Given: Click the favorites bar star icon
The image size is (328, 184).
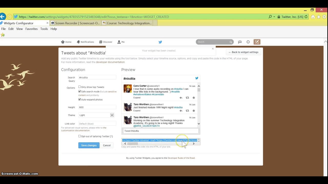Looking at the screenshot, I should click(3, 35).
